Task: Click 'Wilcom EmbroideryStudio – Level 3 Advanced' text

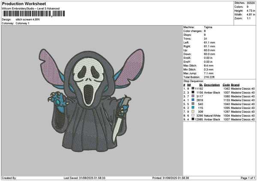Action: [x=31, y=9]
